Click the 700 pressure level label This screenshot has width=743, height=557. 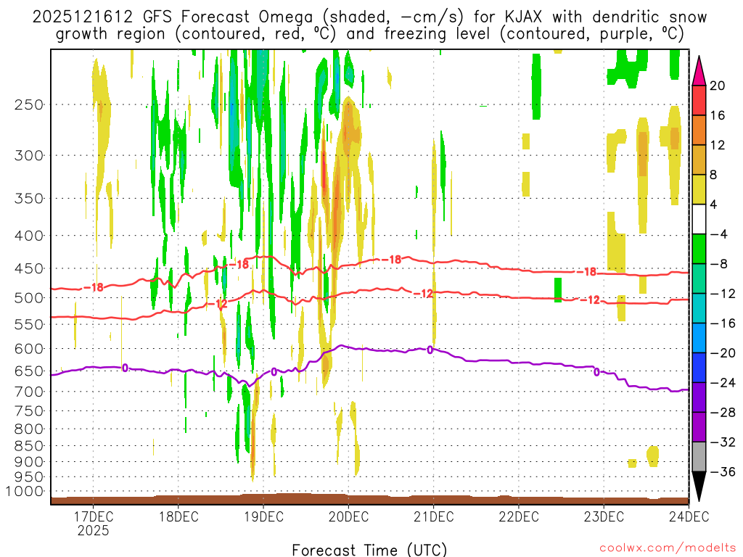[29, 392]
